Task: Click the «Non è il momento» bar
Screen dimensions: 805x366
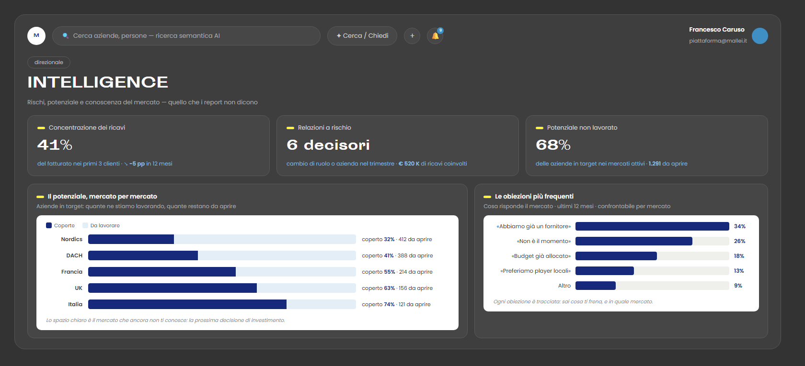Action: [x=652, y=241]
